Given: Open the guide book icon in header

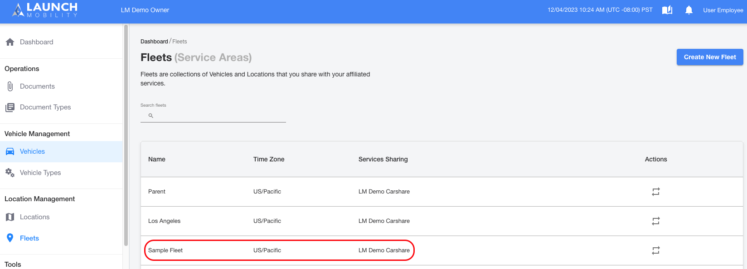Looking at the screenshot, I should (667, 10).
